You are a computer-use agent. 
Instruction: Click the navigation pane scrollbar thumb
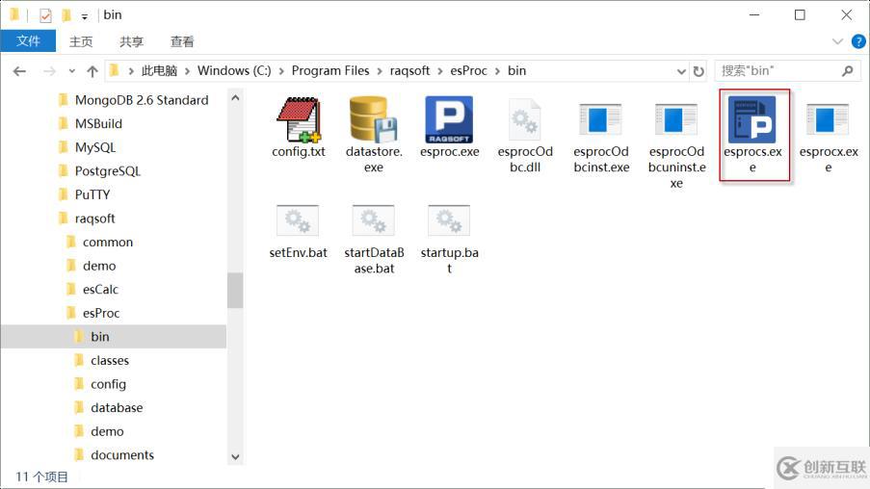coord(235,290)
